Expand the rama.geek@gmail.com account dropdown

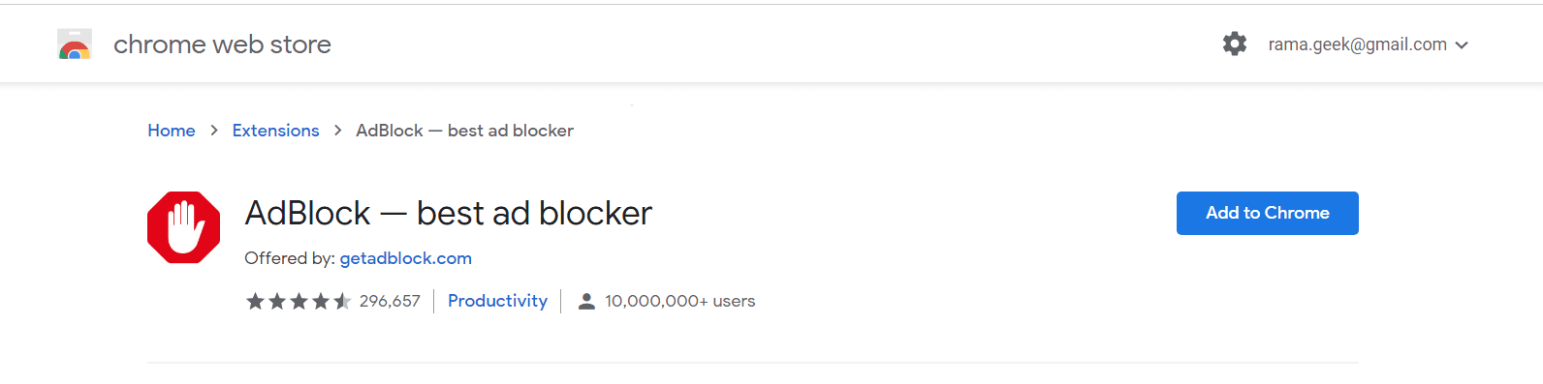1369,44
